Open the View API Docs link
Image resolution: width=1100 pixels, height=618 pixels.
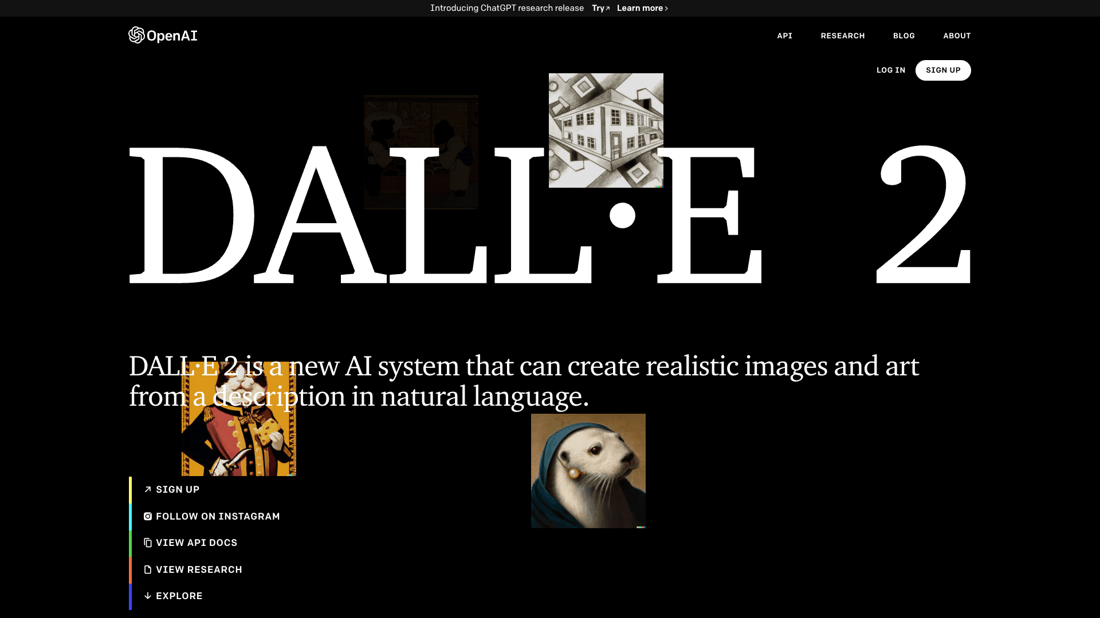click(197, 542)
